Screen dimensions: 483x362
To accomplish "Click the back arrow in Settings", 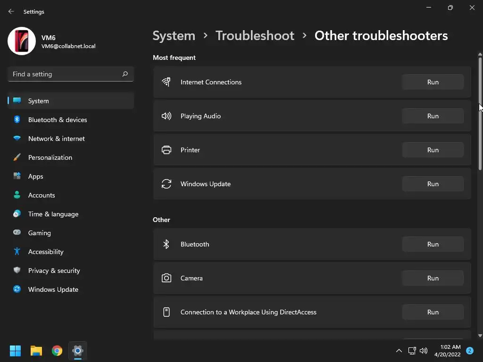I will [x=11, y=12].
